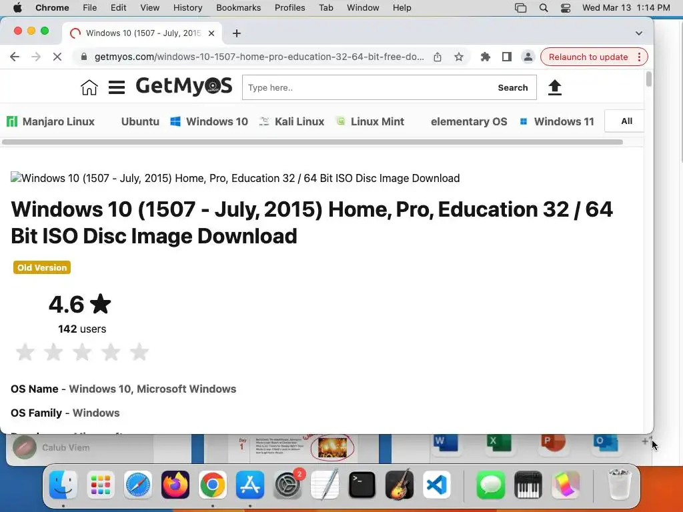This screenshot has width=683, height=512.
Task: Click the page vertical scrollbar thumb
Action: click(648, 79)
